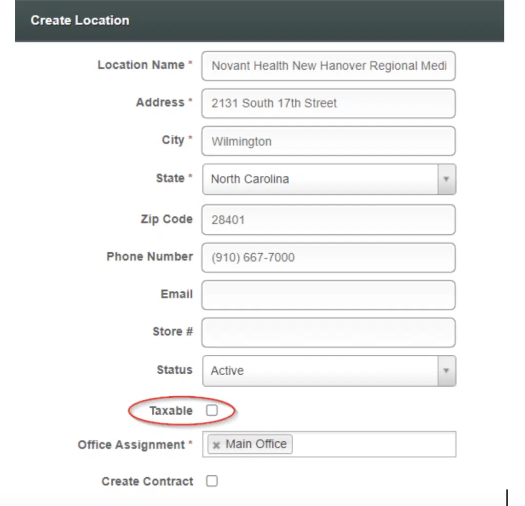Click the City field containing Wilmington
The height and width of the screenshot is (506, 525).
(328, 141)
